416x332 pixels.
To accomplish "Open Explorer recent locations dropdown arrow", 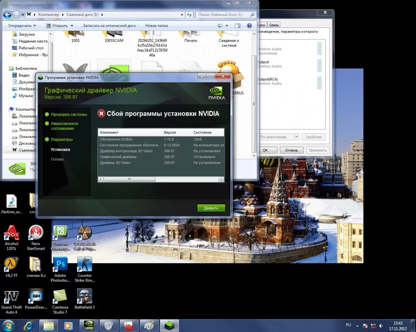I will coord(23,15).
